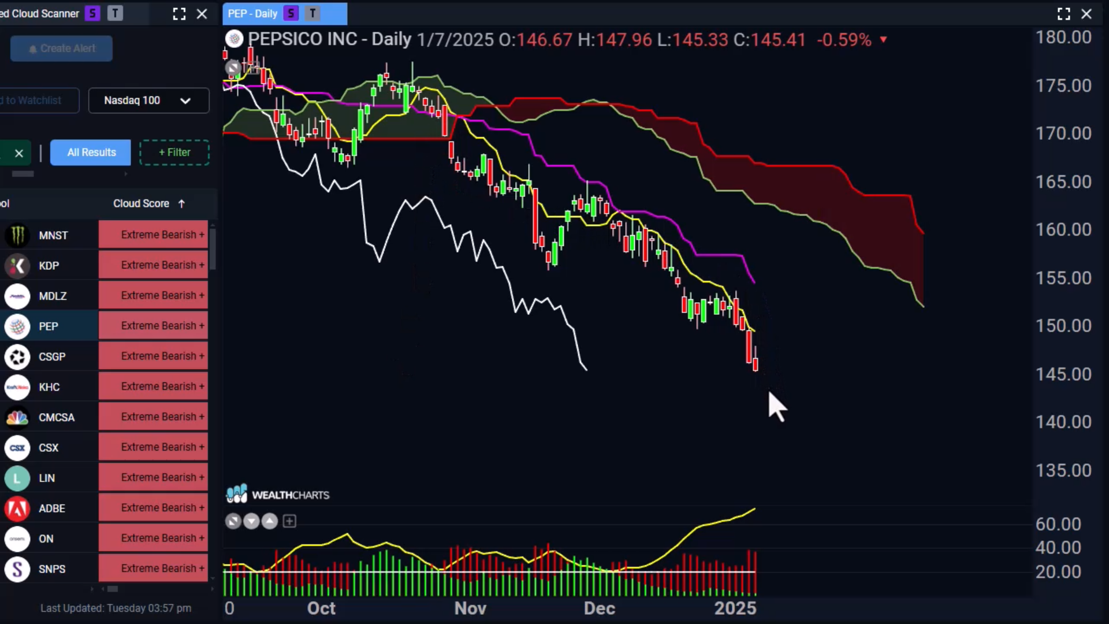
Task: Click the -0.59% change value
Action: point(844,40)
